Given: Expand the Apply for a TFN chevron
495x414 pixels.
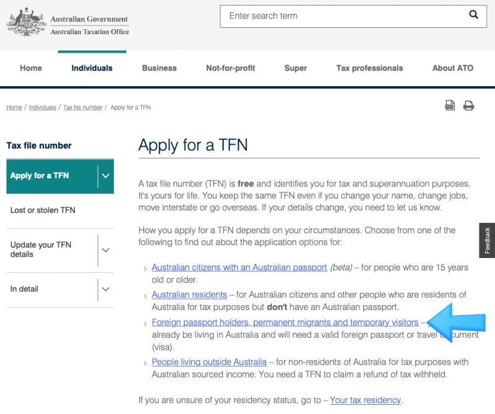Looking at the screenshot, I should point(106,176).
